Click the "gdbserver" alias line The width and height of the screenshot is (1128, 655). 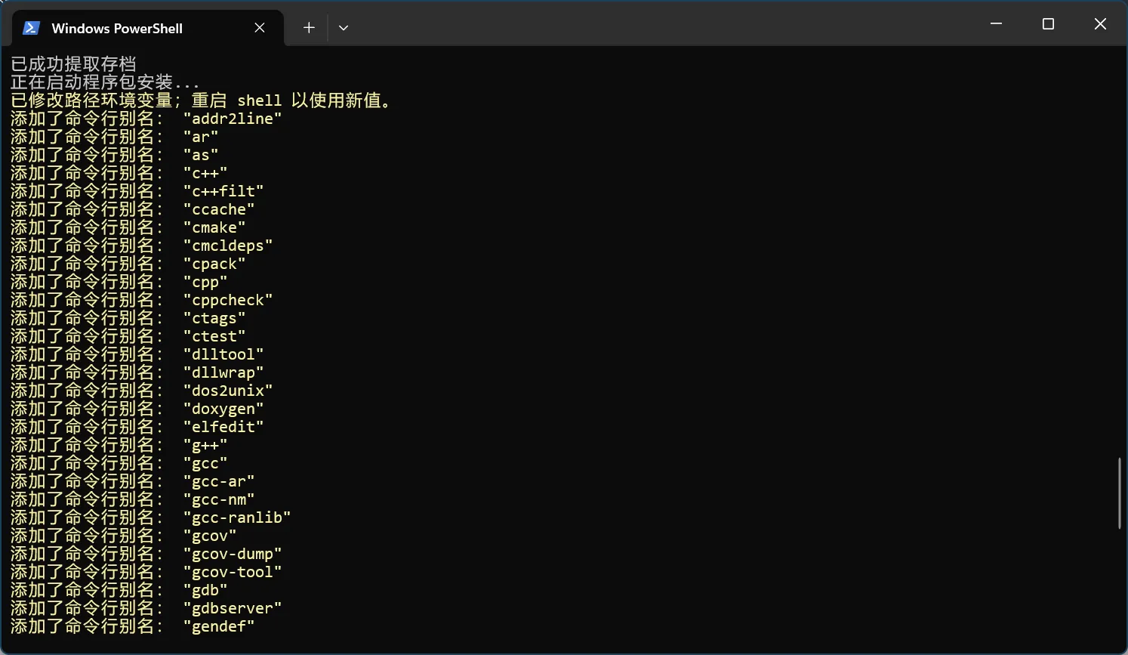[x=232, y=608]
